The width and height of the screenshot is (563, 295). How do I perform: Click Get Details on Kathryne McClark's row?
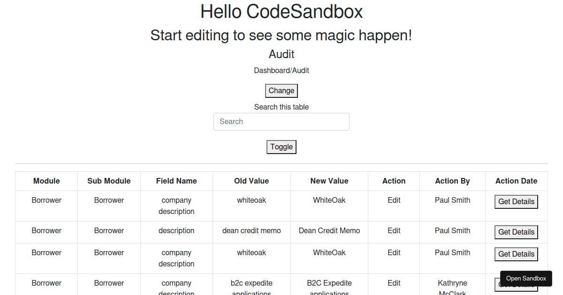pyautogui.click(x=516, y=285)
